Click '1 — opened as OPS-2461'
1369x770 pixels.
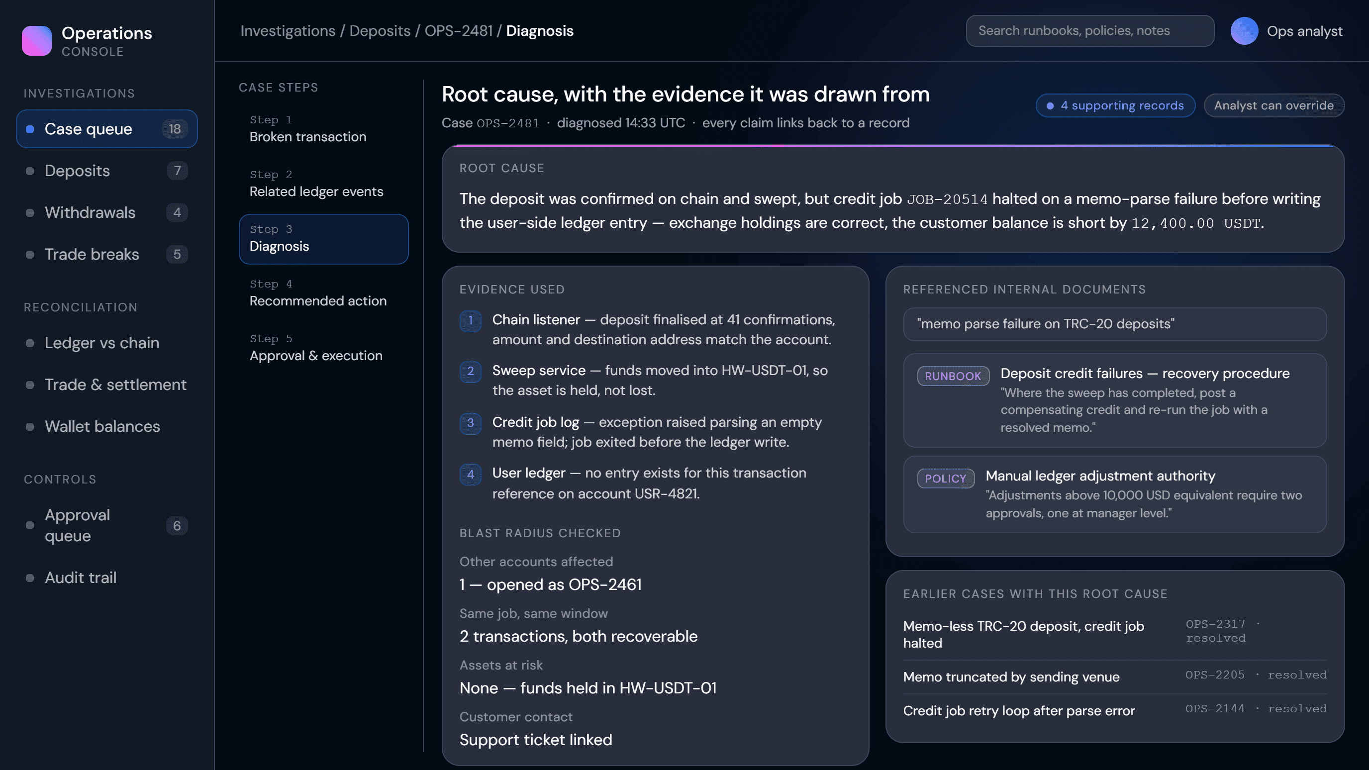[x=550, y=584]
